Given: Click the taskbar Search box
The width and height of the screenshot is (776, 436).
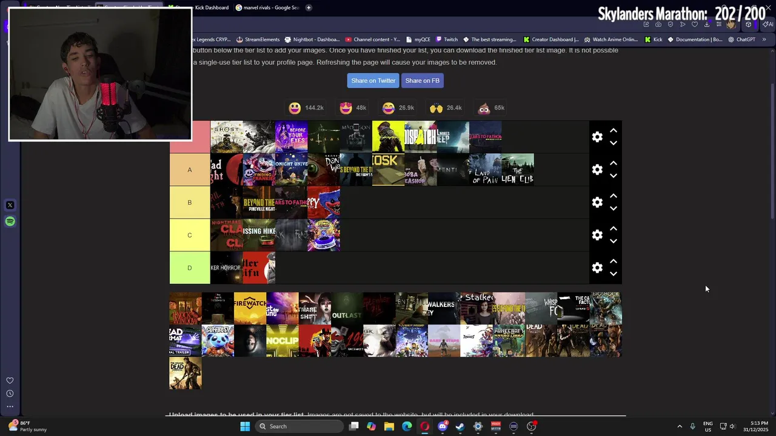Looking at the screenshot, I should click(x=299, y=426).
